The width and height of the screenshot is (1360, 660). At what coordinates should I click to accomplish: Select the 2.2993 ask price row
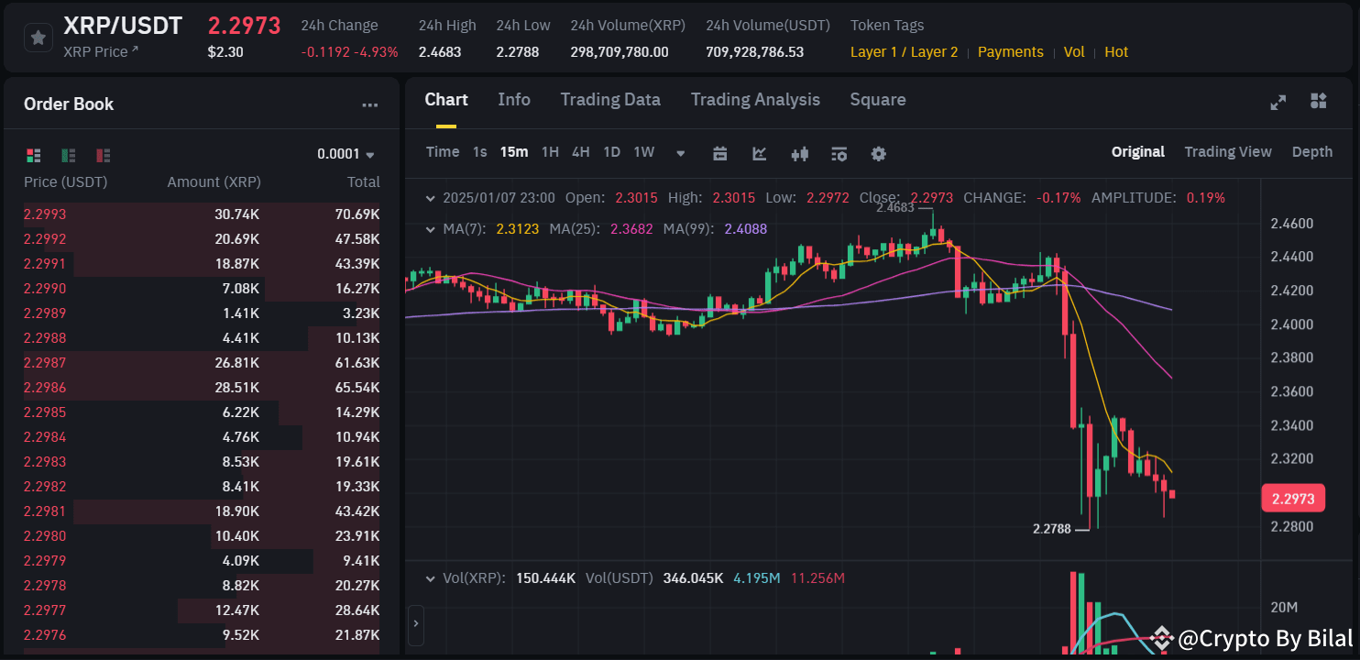pos(202,214)
